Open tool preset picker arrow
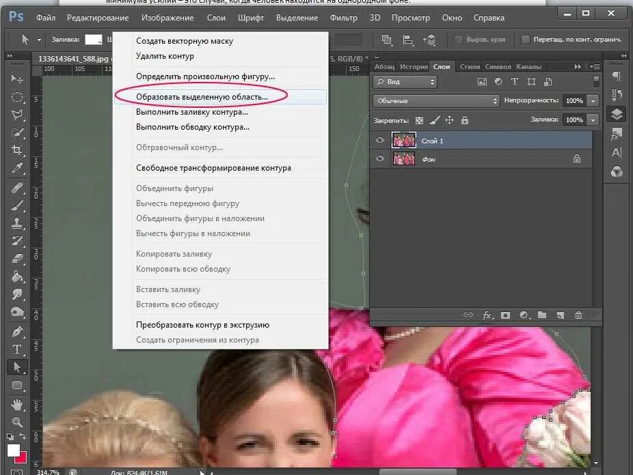 point(39,40)
